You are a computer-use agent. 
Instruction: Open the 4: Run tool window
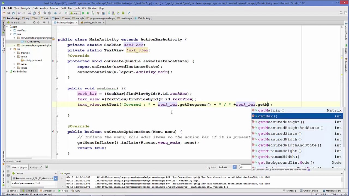click(x=63, y=191)
